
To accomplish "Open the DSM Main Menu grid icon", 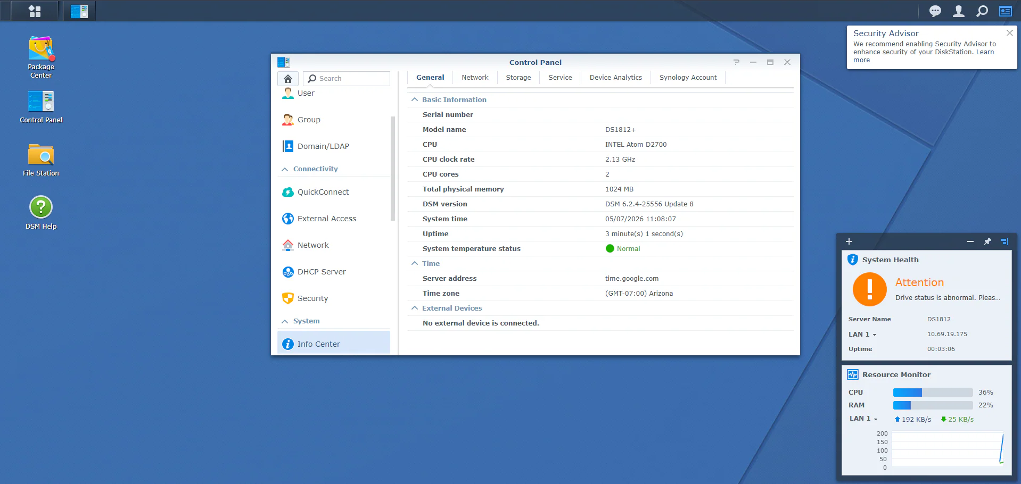I will coord(35,11).
